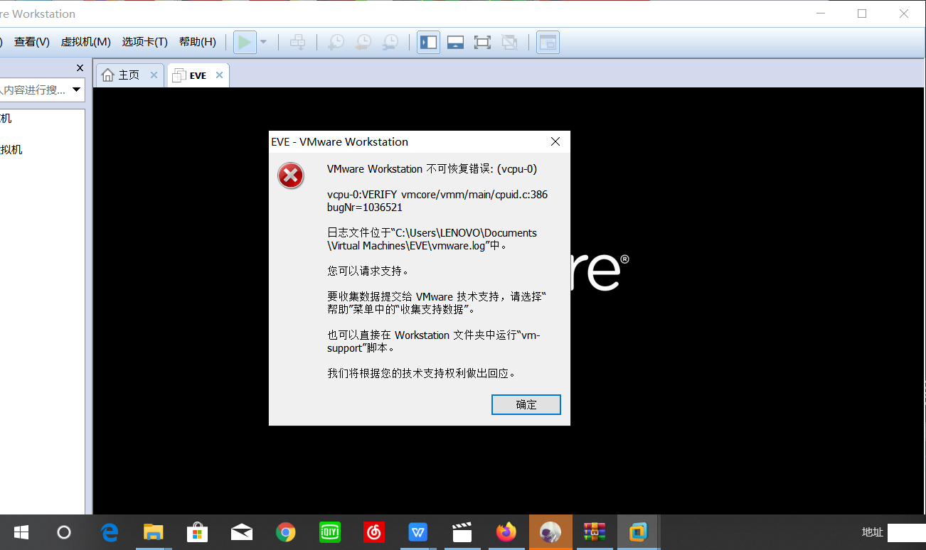Image resolution: width=926 pixels, height=550 pixels.
Task: Select the 查看 menu item
Action: click(x=31, y=42)
